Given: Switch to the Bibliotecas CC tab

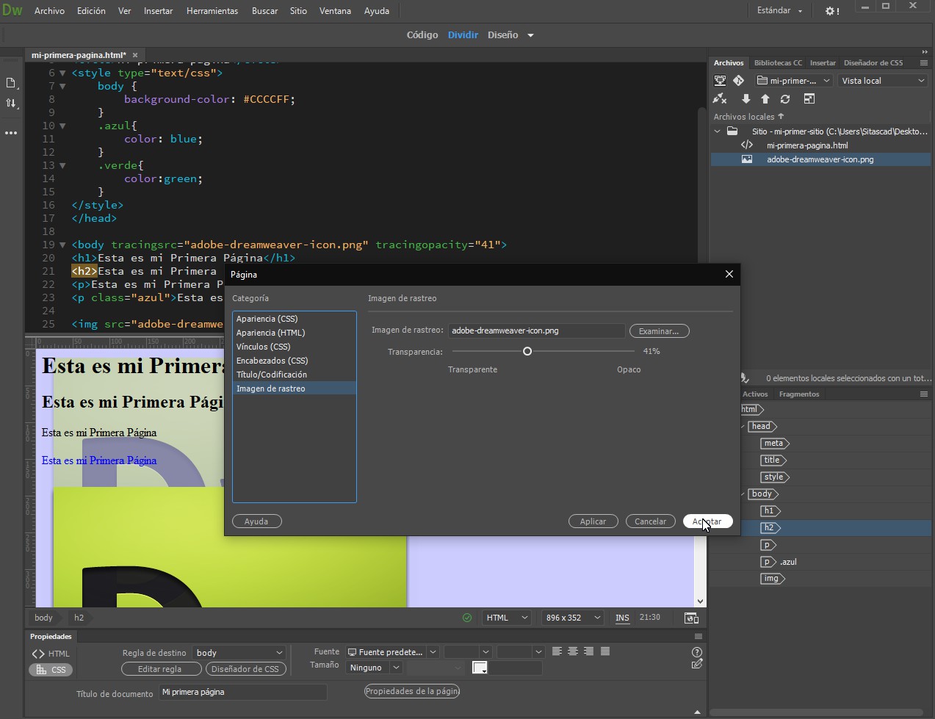Looking at the screenshot, I should pyautogui.click(x=778, y=63).
